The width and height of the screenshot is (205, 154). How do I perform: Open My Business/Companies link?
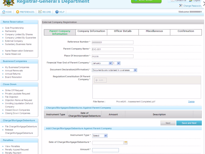[x=17, y=67]
